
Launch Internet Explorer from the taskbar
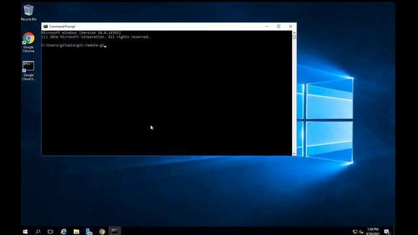tap(63, 231)
